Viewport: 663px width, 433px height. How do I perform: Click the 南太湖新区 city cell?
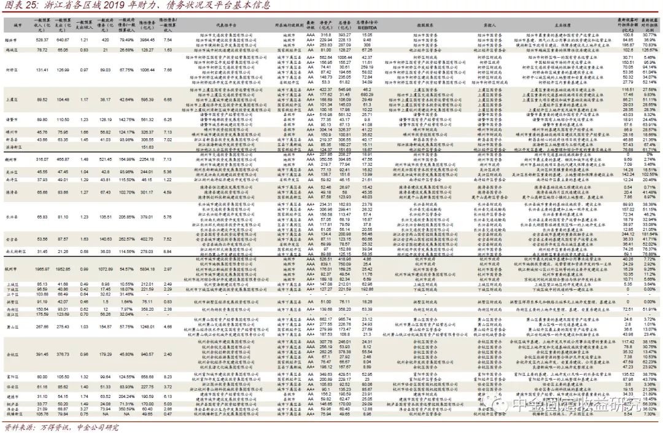15,252
